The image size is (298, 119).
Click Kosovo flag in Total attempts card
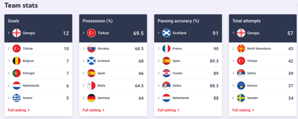coord(241,86)
